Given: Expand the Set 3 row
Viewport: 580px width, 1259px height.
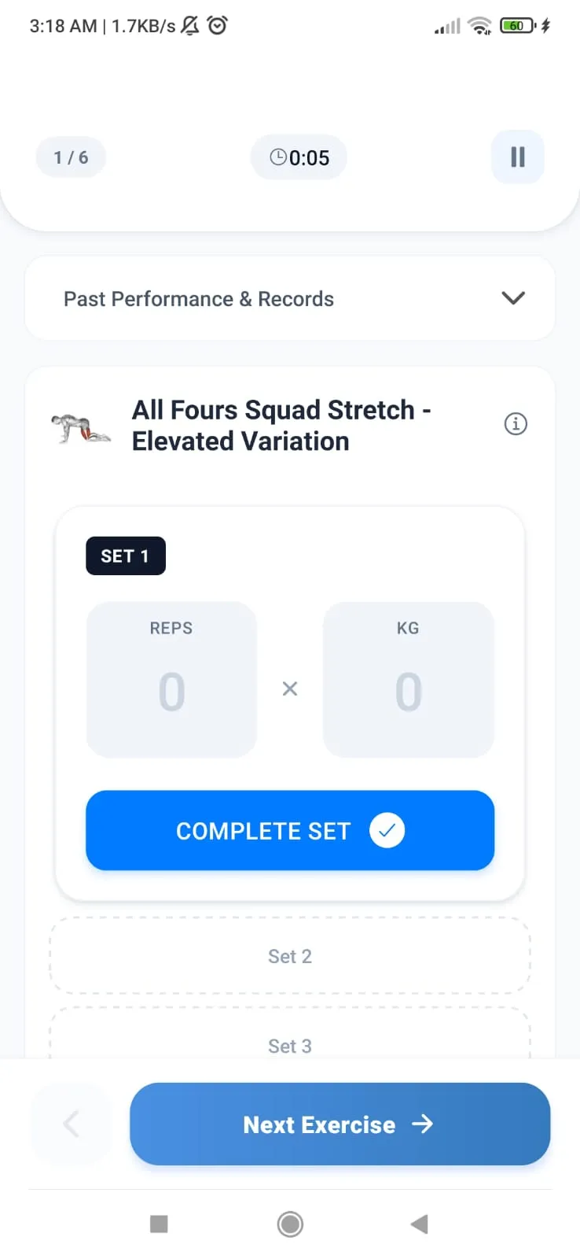Looking at the screenshot, I should point(289,1045).
